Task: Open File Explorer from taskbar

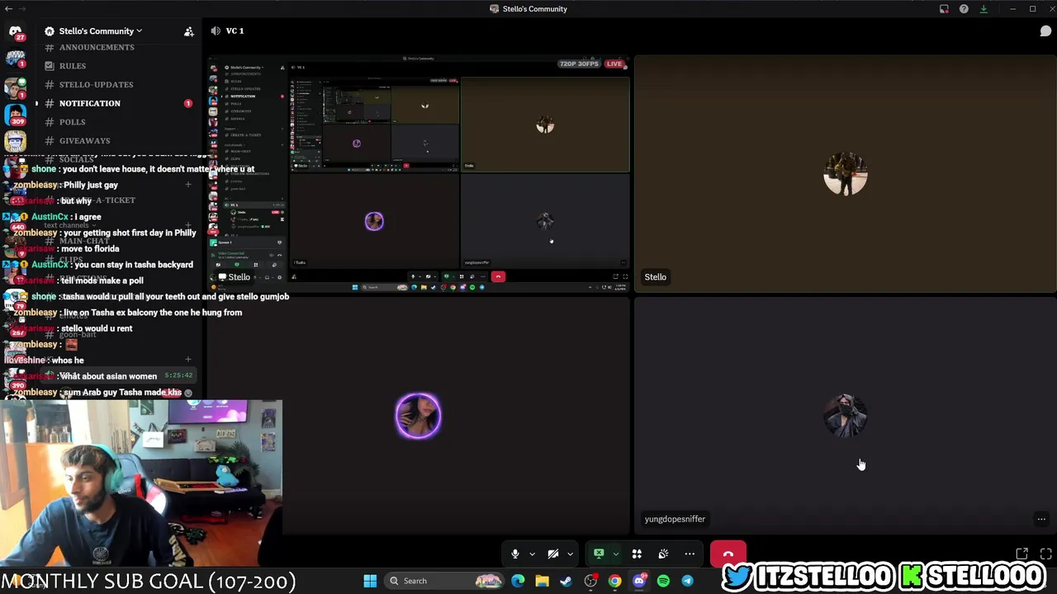Action: click(x=542, y=581)
